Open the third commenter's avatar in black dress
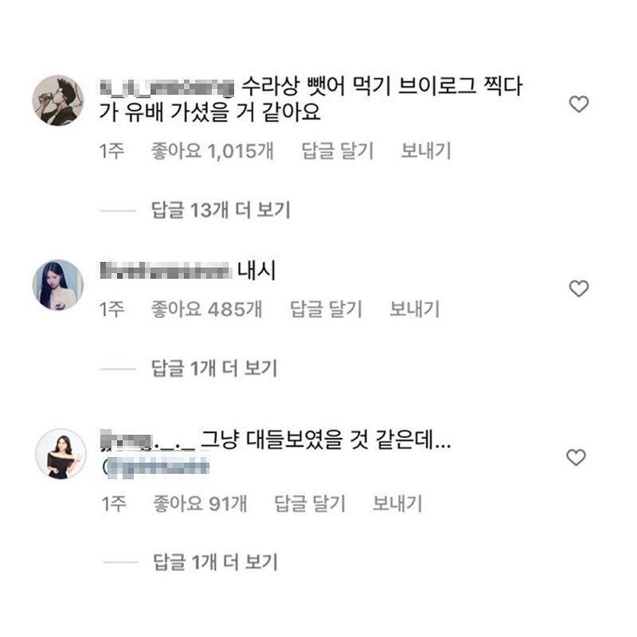The width and height of the screenshot is (637, 637). (61, 453)
